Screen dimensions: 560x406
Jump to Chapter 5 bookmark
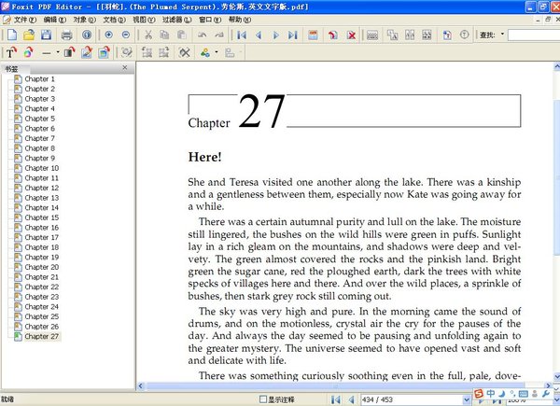coord(39,119)
